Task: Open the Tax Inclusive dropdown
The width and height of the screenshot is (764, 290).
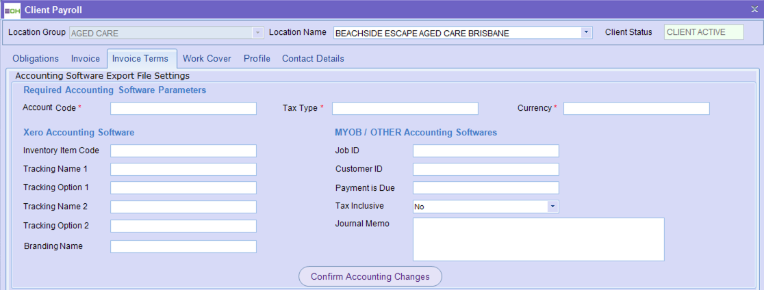Action: (x=552, y=207)
